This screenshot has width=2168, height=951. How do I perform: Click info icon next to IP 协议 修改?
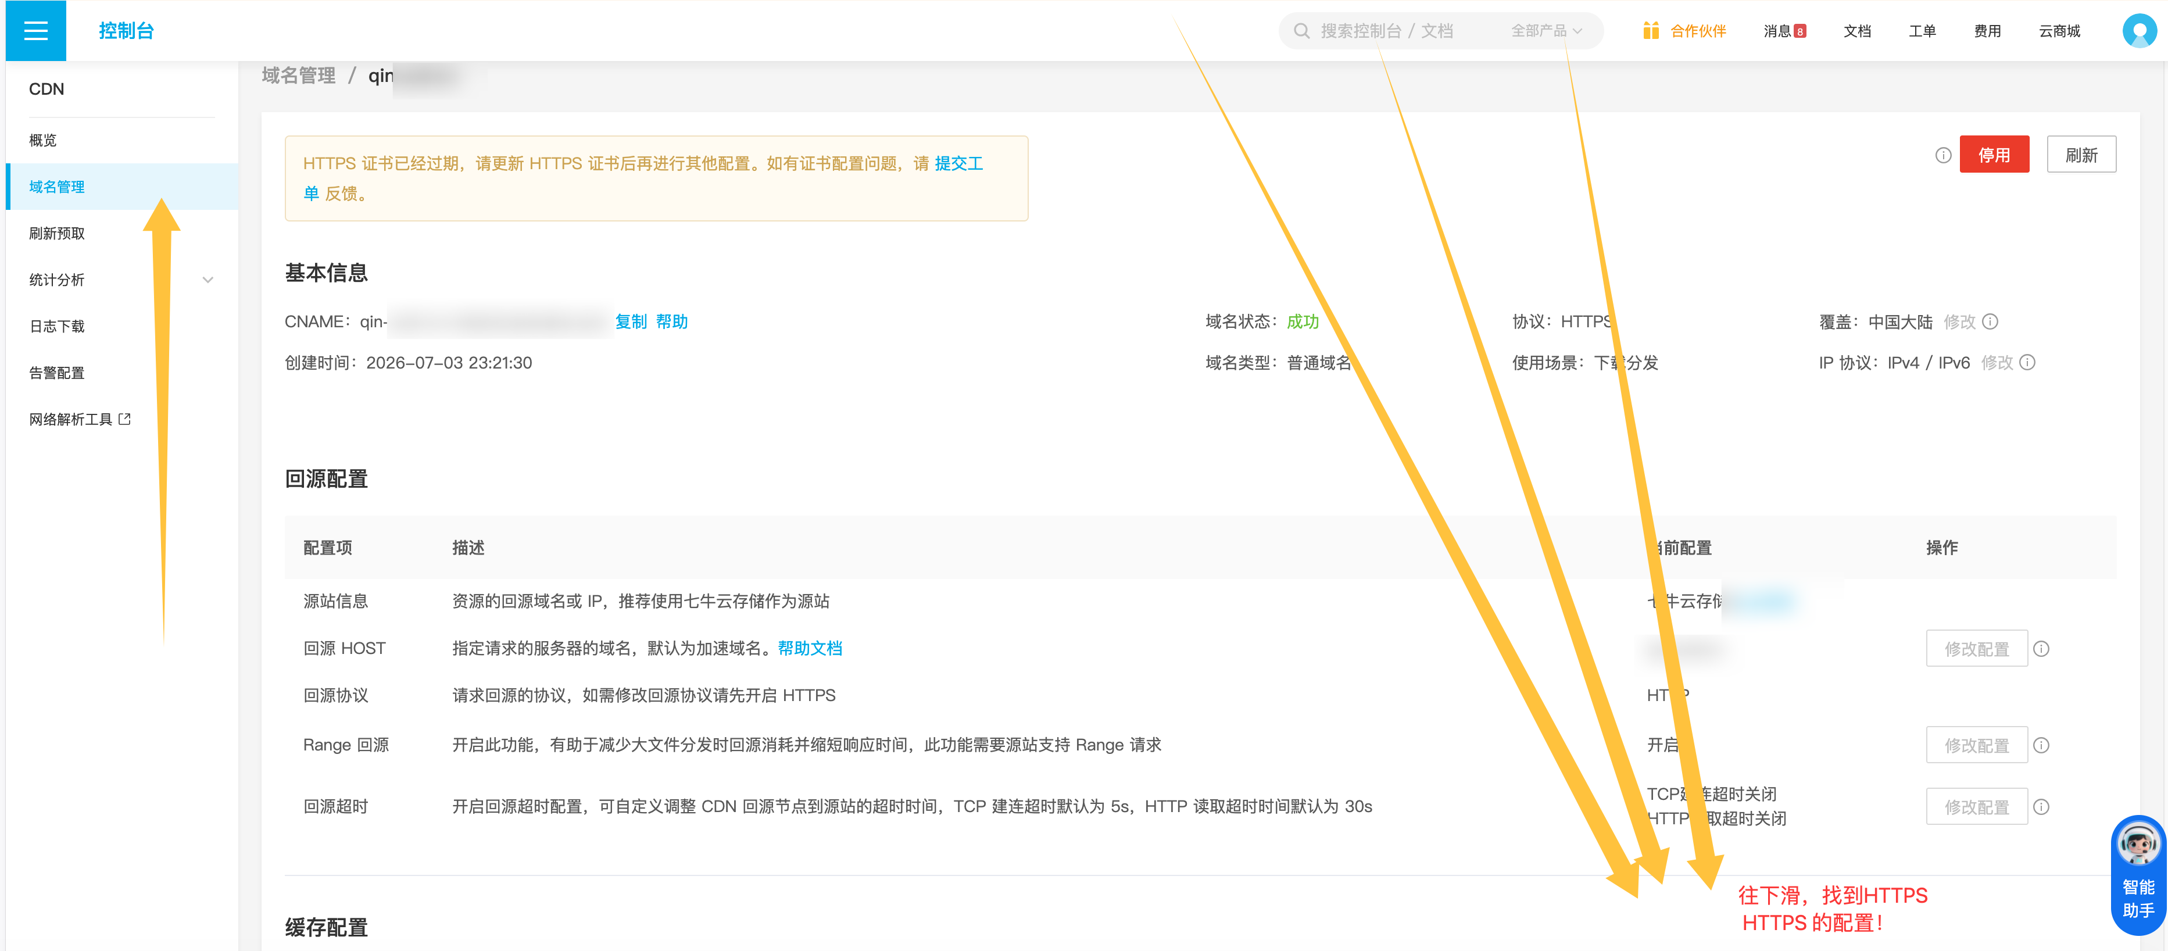pyautogui.click(x=2027, y=363)
